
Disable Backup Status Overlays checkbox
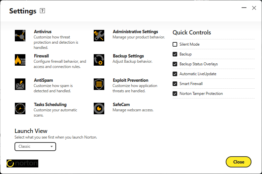175,64
